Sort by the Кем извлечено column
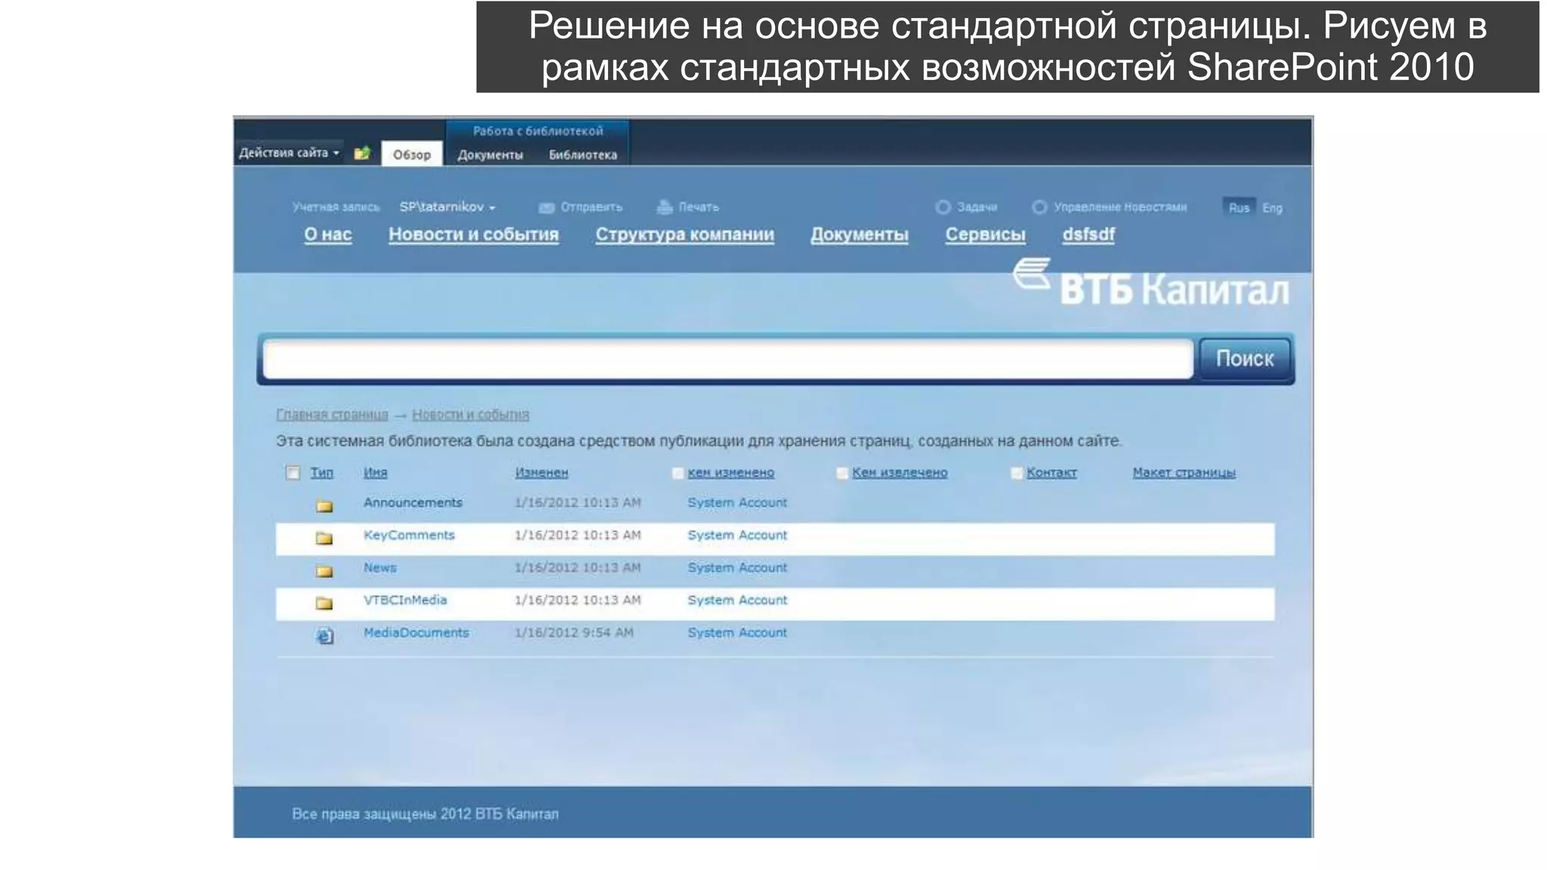The width and height of the screenshot is (1547, 870). [x=900, y=473]
